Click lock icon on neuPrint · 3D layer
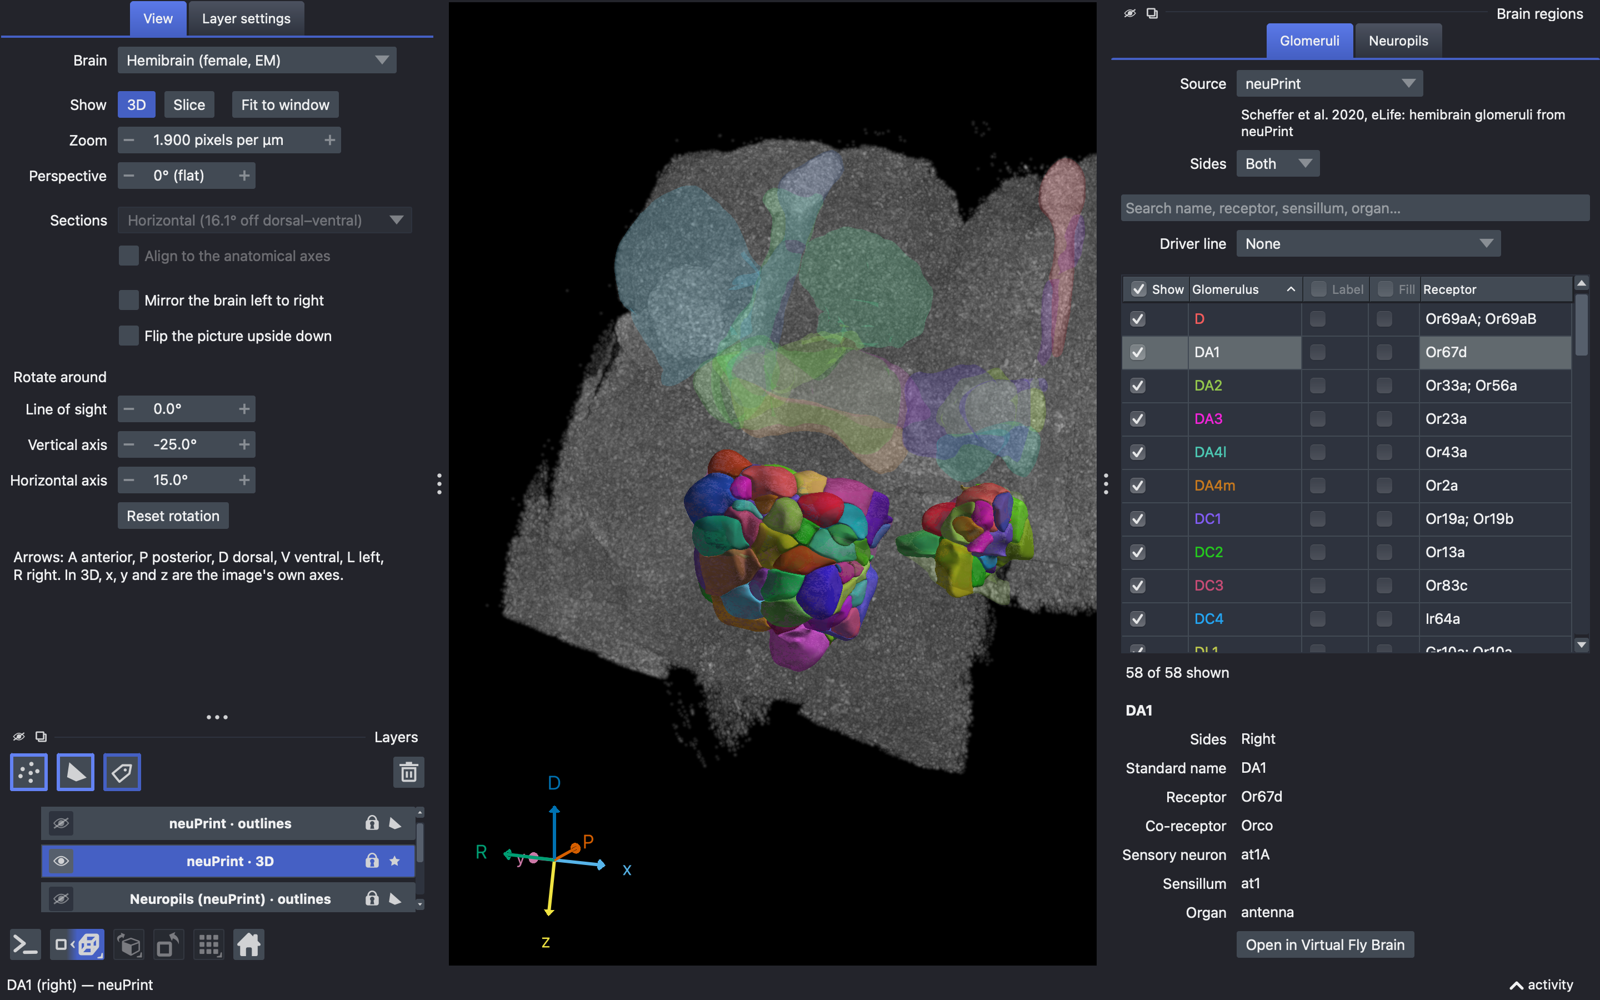This screenshot has height=1000, width=1600. point(372,861)
